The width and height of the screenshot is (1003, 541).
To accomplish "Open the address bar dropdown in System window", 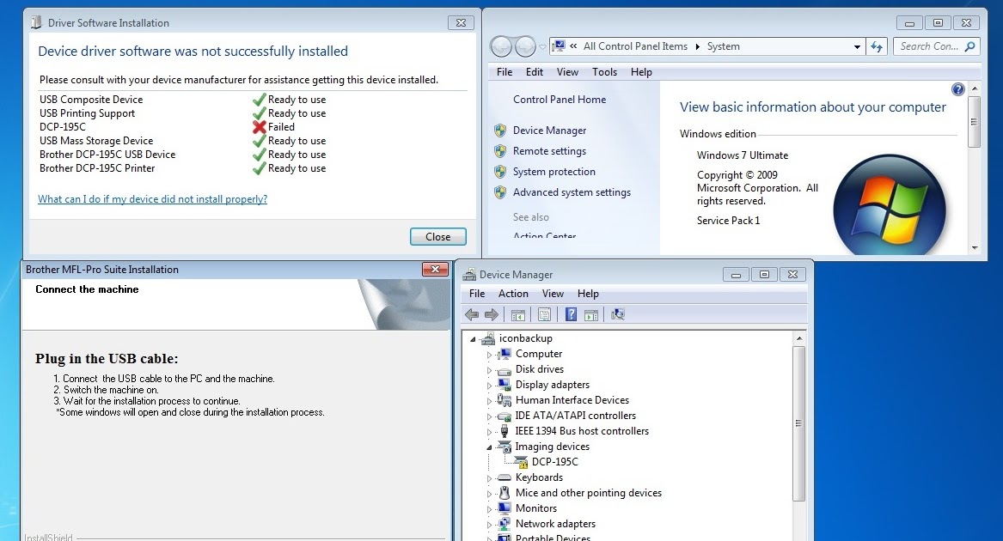I will (857, 46).
